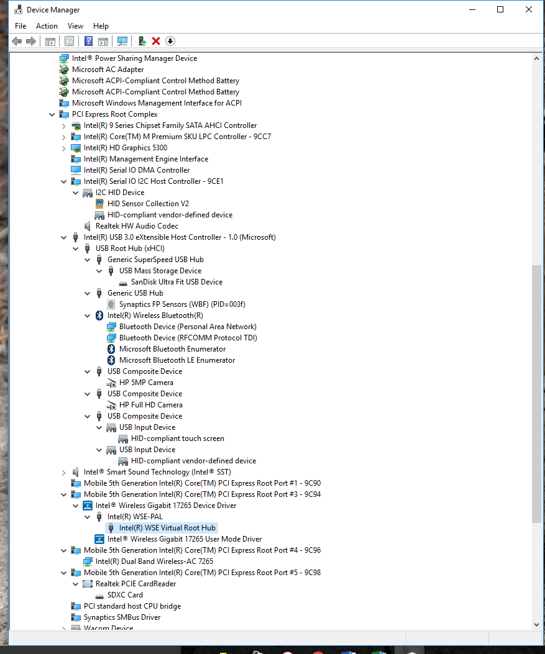Click display icon of Intel(R) HD Graphics 5300

click(x=76, y=148)
